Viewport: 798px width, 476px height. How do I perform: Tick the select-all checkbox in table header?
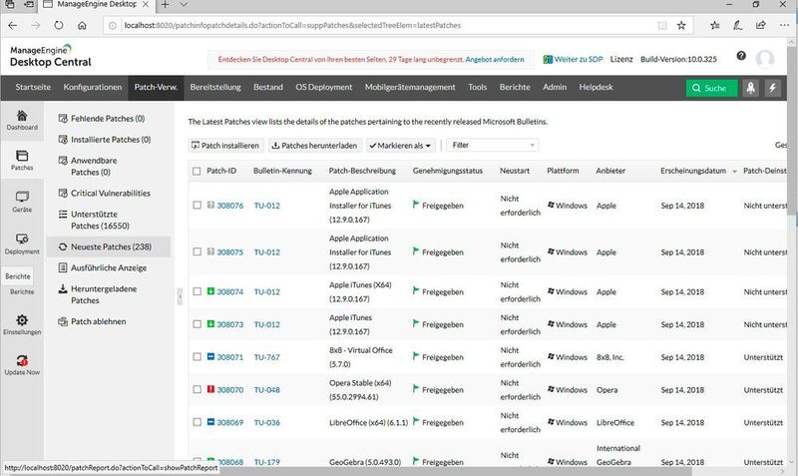pos(197,171)
